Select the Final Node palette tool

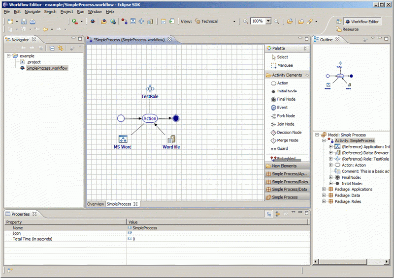[x=283, y=99]
